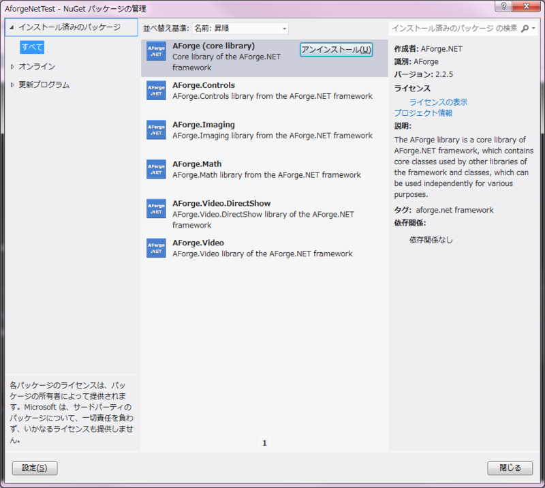The height and width of the screenshot is (488, 545).
Task: Select the AForge.Controls package title
Action: (204, 85)
